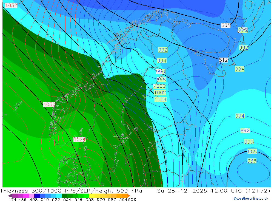Click the 1002 isobar label
Screen dimensions: 274x201
tap(160, 92)
